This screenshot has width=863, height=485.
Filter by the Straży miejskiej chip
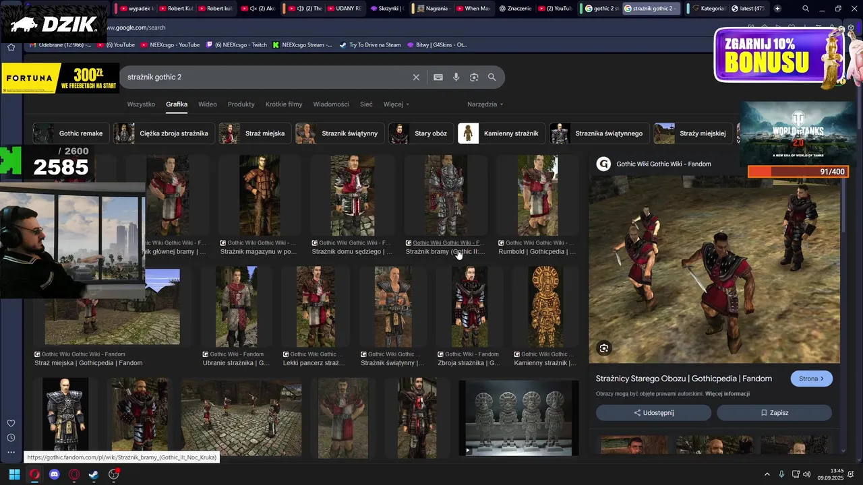(693, 133)
